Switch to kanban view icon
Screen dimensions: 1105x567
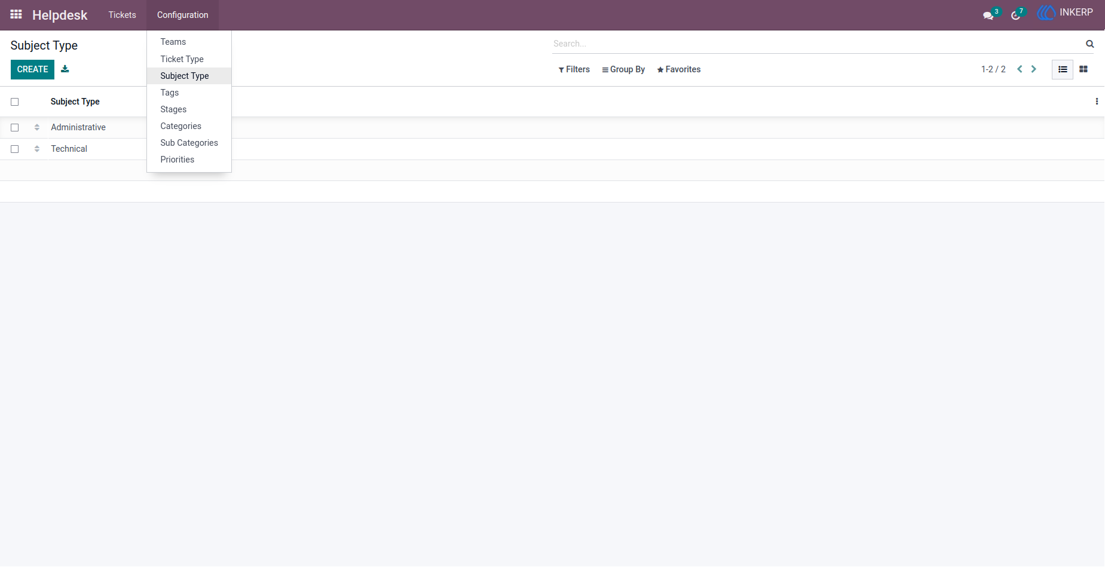pyautogui.click(x=1083, y=69)
